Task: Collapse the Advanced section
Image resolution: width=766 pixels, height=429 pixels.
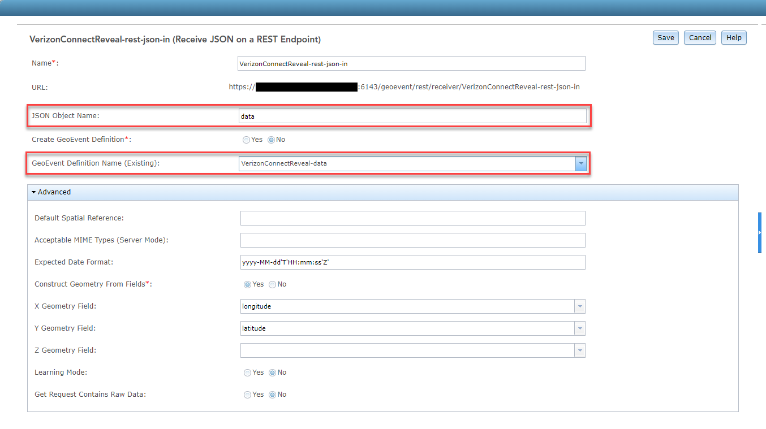Action: pos(51,192)
